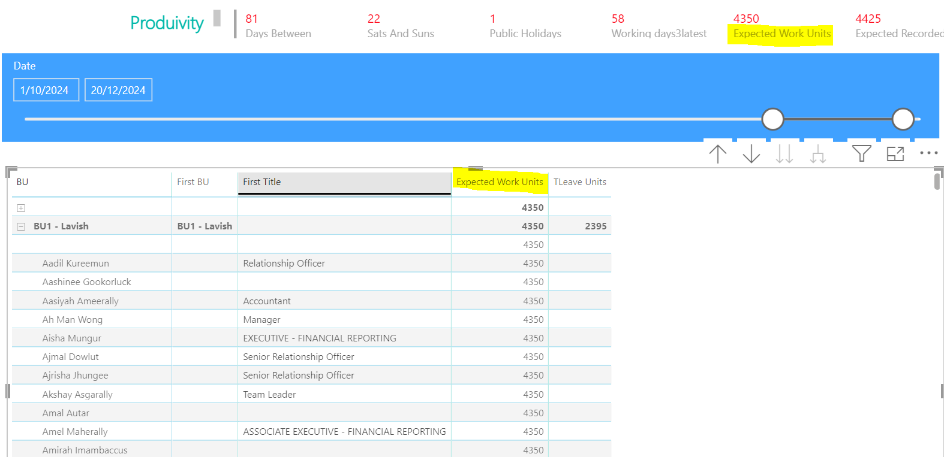Select the Ajmal Dowlut row
944x457 pixels.
point(311,357)
